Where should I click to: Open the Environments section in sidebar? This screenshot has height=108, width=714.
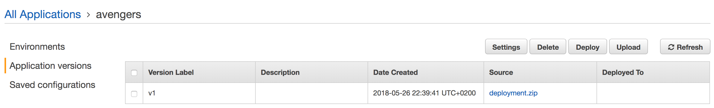click(37, 47)
